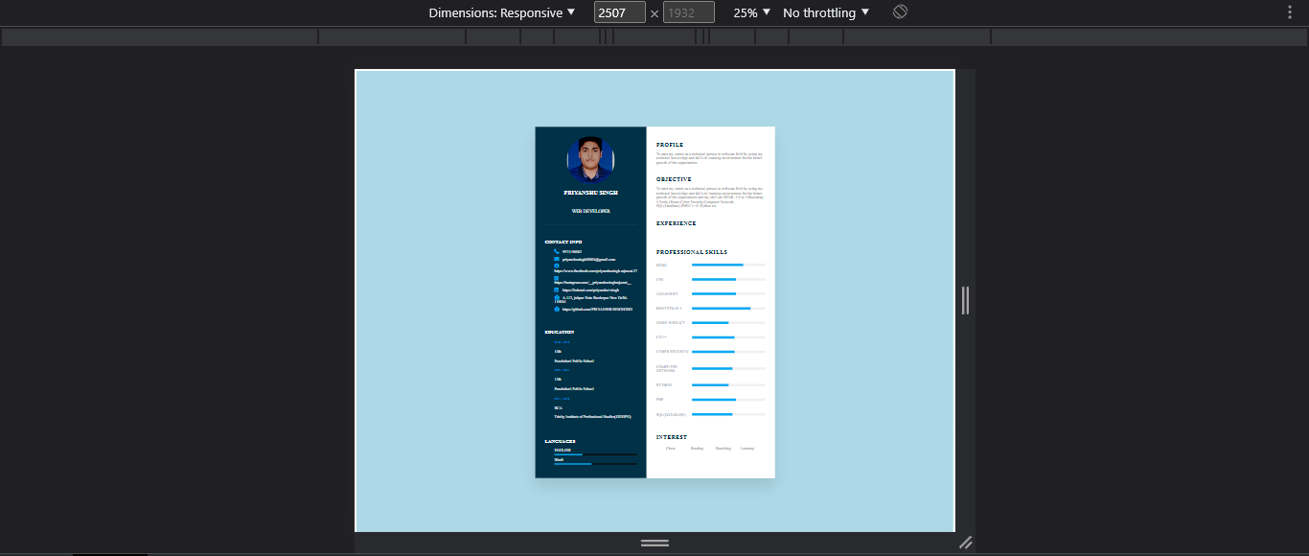Screen dimensions: 1309x556
Task: Click the phone icon in Contact Info
Action: pyautogui.click(x=556, y=251)
